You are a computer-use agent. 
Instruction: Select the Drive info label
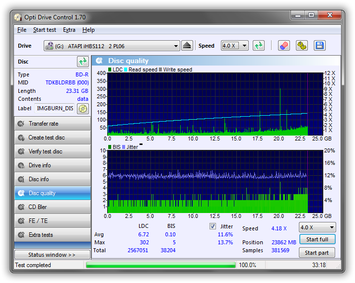pos(40,165)
